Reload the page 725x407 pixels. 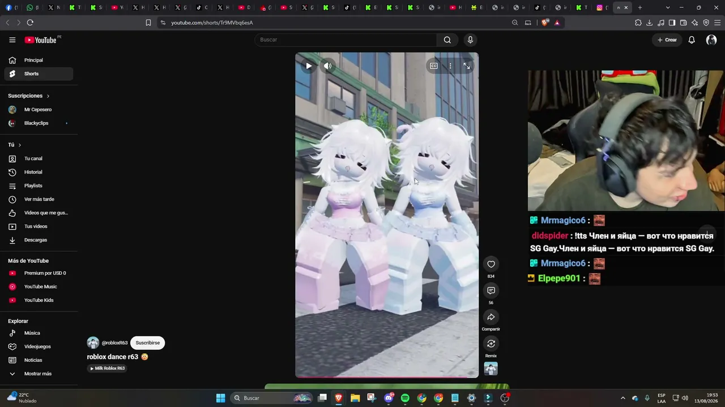[30, 23]
